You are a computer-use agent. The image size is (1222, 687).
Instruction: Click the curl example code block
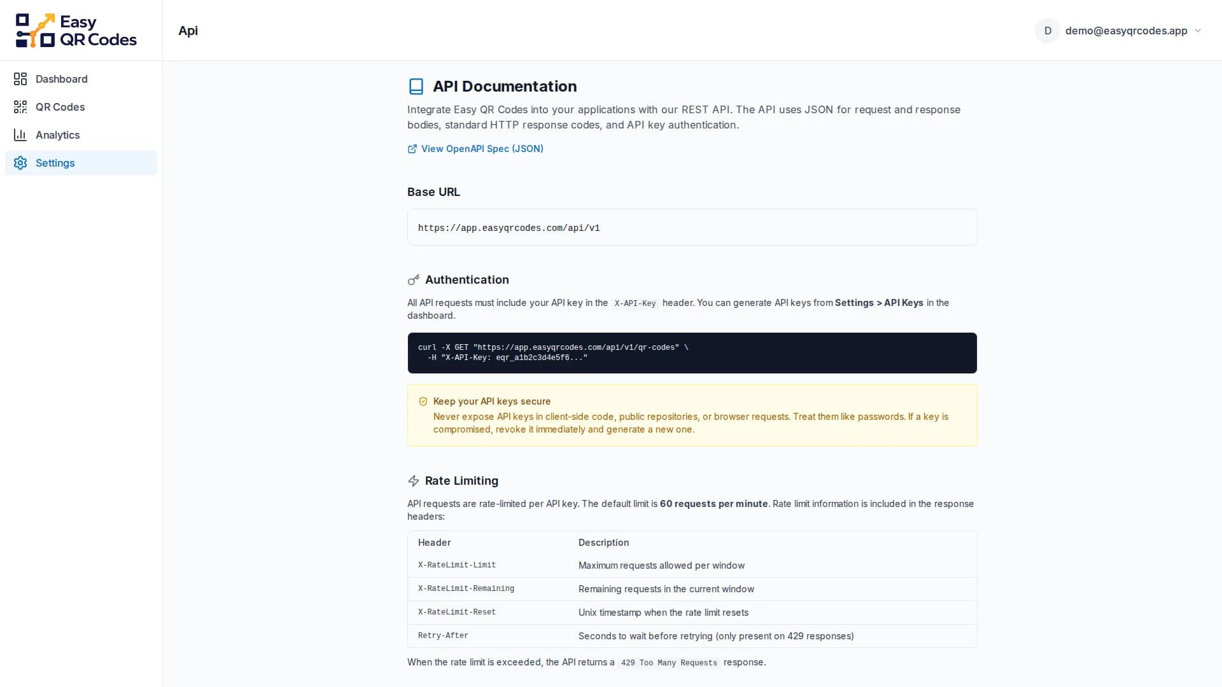[x=692, y=353]
